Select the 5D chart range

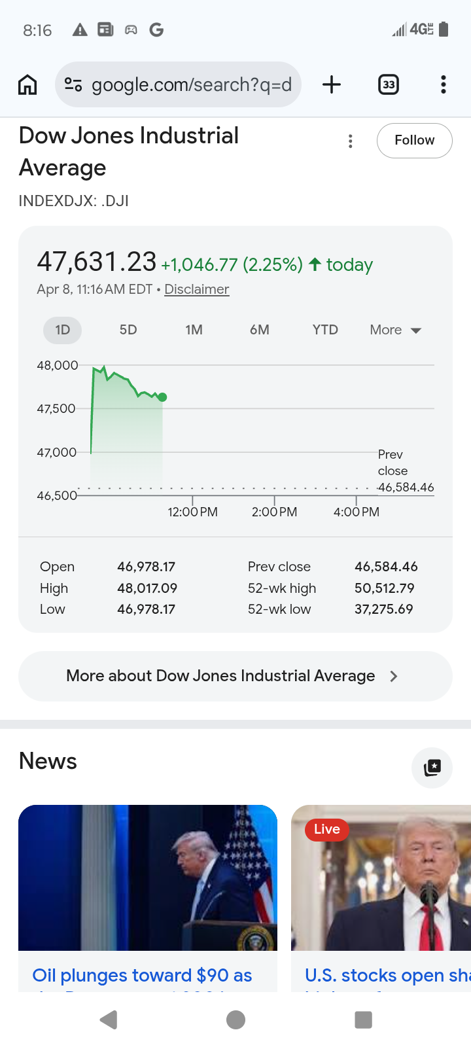coord(128,330)
